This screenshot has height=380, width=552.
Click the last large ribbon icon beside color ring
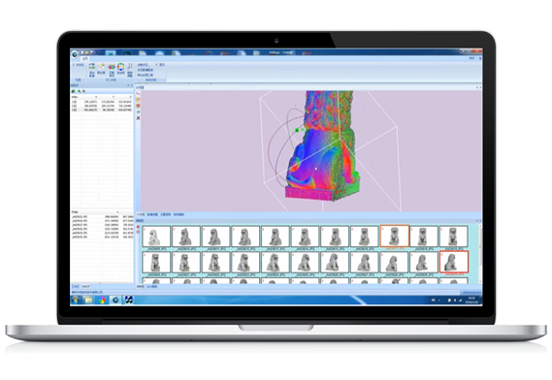pyautogui.click(x=130, y=70)
